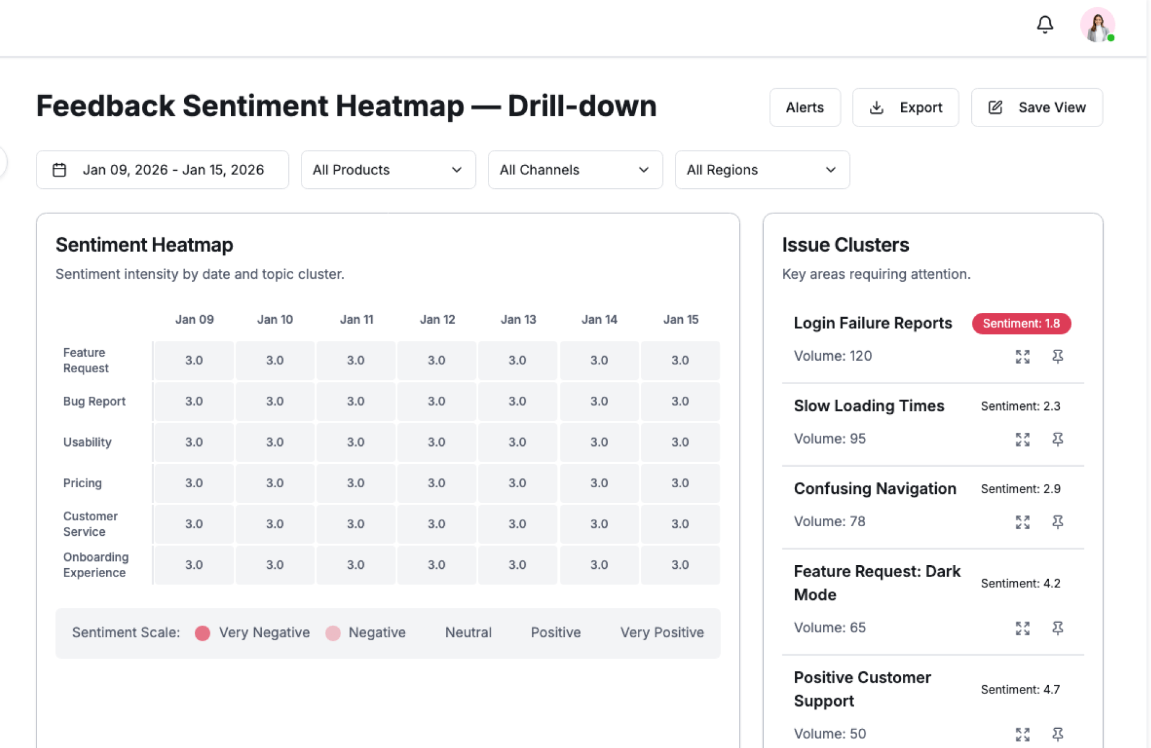
Task: Open the All Products dropdown
Action: (x=388, y=170)
